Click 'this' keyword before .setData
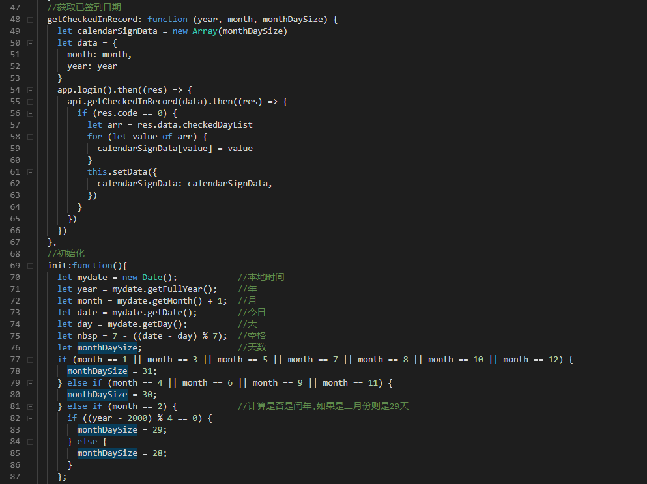The width and height of the screenshot is (647, 484). click(97, 172)
